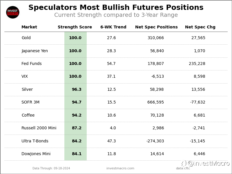Image resolution: width=232 pixels, height=174 pixels.
Task: Select the Strength Score column header
Action: 75,27
